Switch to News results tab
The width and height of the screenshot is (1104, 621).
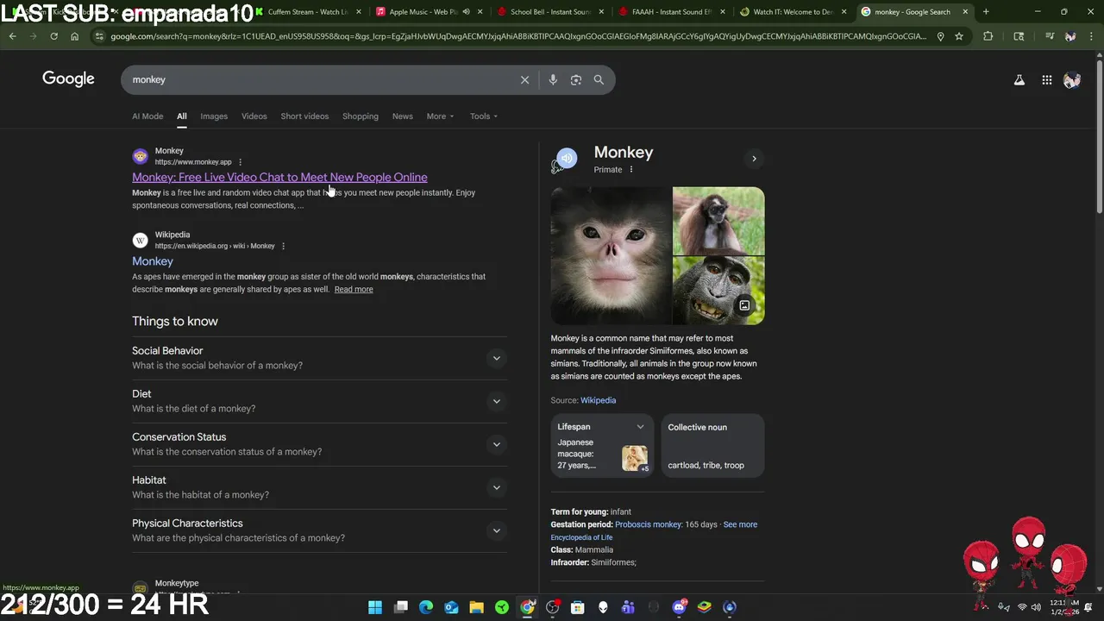403,116
